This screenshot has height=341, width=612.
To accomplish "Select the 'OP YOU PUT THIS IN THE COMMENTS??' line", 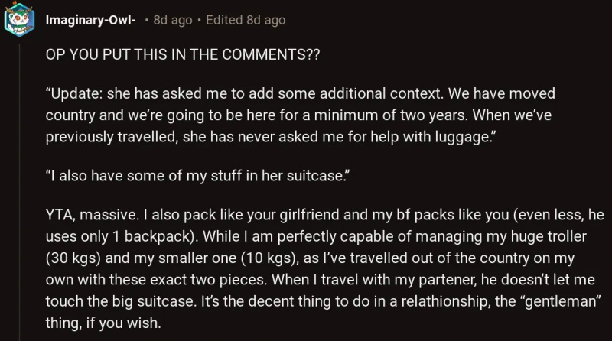I will (183, 54).
